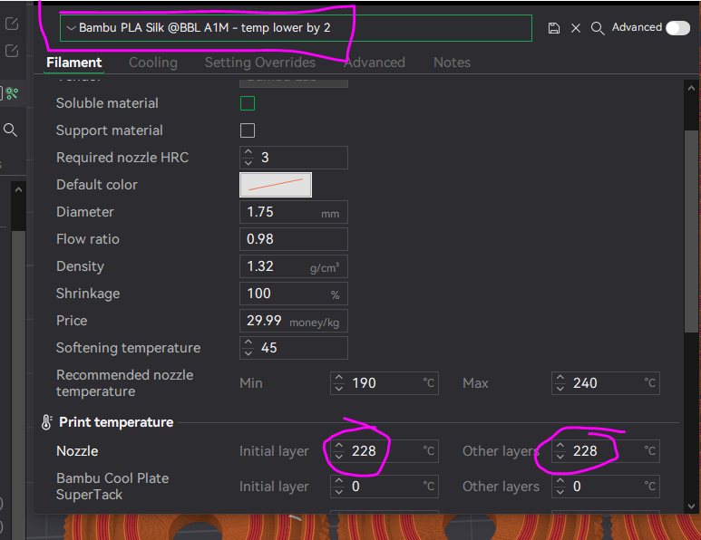Click the green filament settings icon in sidebar
This screenshot has height=540, width=701.
[x=12, y=93]
